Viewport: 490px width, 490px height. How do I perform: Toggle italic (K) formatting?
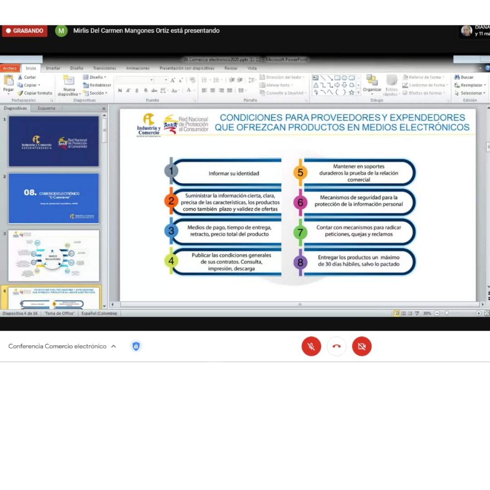[128, 91]
